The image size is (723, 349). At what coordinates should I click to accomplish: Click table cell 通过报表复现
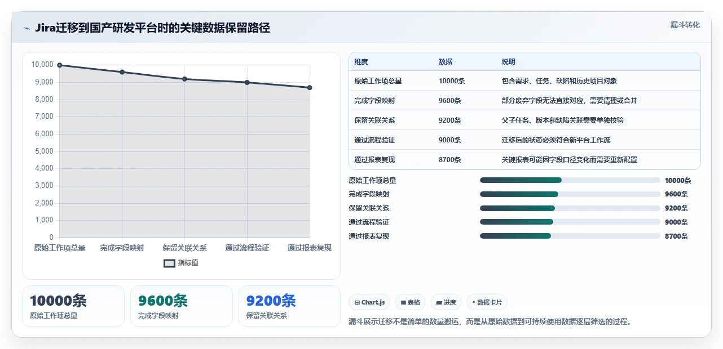pos(374,160)
